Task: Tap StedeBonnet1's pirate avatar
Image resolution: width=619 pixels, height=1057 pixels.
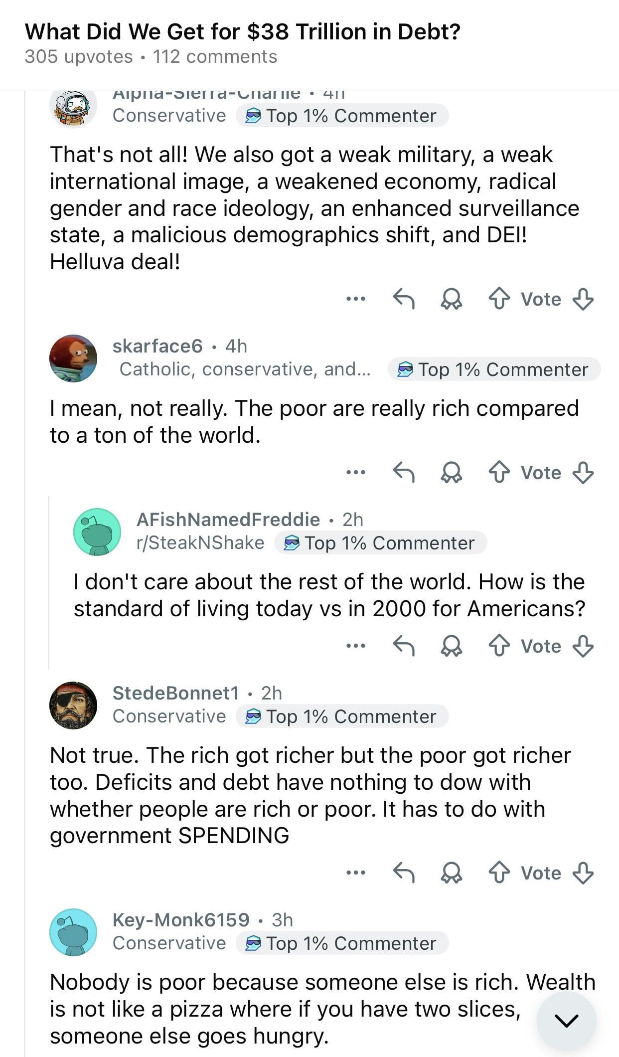Action: (73, 705)
